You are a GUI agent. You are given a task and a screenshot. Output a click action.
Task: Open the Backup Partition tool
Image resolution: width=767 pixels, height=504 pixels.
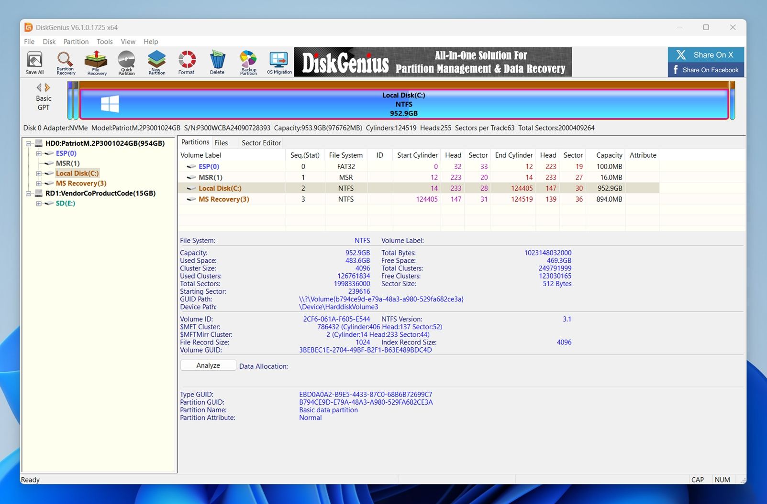point(248,62)
